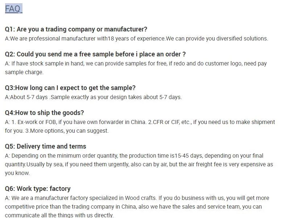Click the line starting 'communicate all the things'

(x=59, y=215)
